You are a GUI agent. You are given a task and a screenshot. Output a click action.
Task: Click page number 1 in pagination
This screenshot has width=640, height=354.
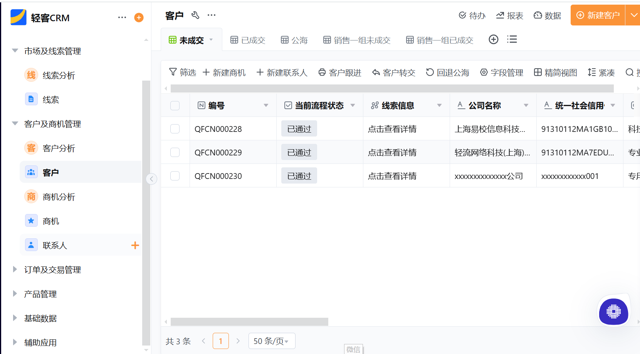pyautogui.click(x=221, y=341)
